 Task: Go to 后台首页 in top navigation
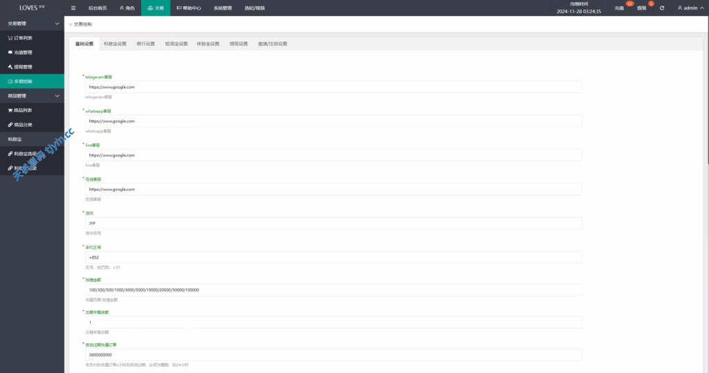[x=98, y=8]
